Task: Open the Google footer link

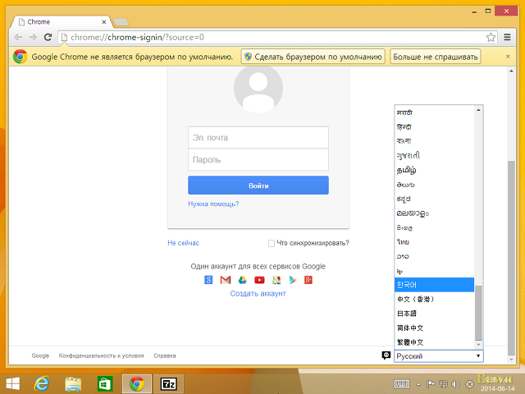Action: (x=40, y=355)
